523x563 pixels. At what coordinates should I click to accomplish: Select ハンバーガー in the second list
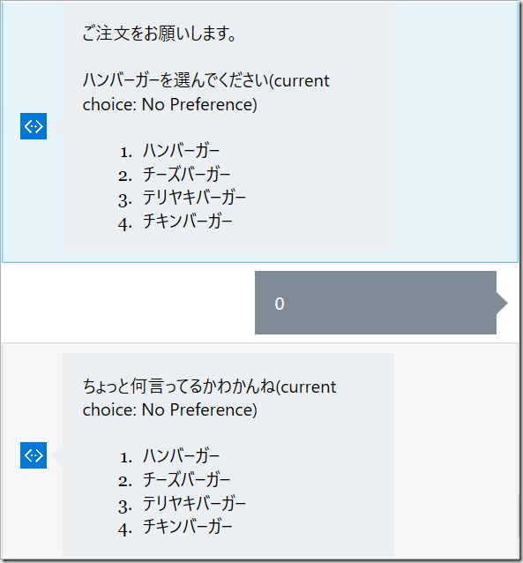(182, 456)
